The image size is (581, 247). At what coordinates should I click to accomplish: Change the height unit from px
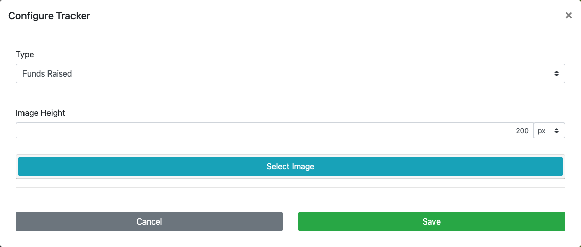[549, 131]
